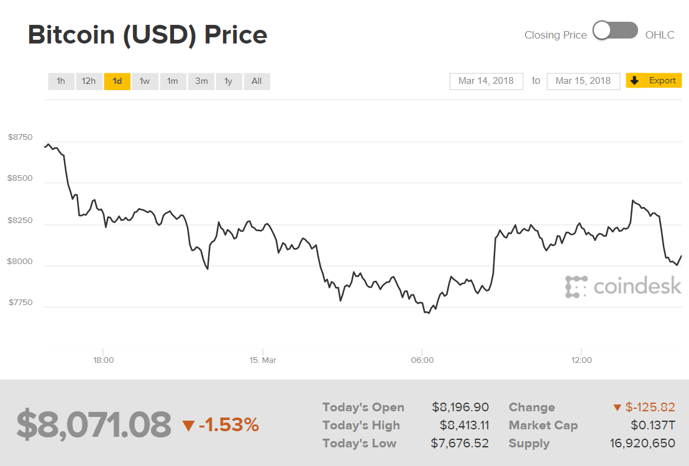Click the OHLC label
Screen dimensions: 689x466
(x=659, y=35)
